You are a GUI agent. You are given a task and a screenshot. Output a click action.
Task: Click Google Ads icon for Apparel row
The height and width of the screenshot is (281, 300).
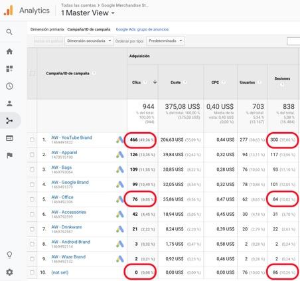click(120, 155)
